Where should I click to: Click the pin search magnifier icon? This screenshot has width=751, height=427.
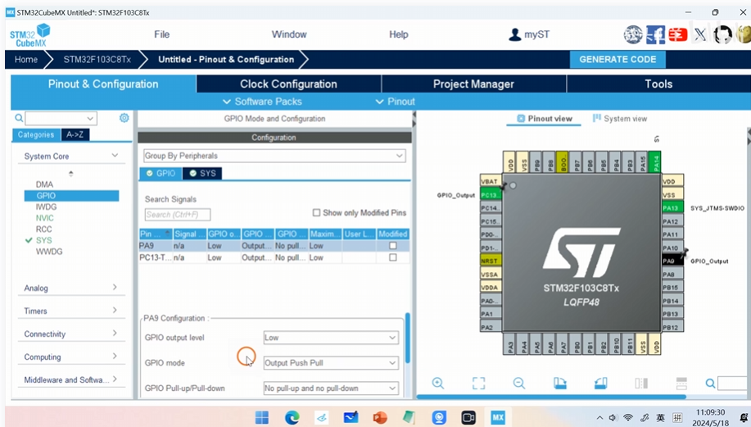(710, 384)
